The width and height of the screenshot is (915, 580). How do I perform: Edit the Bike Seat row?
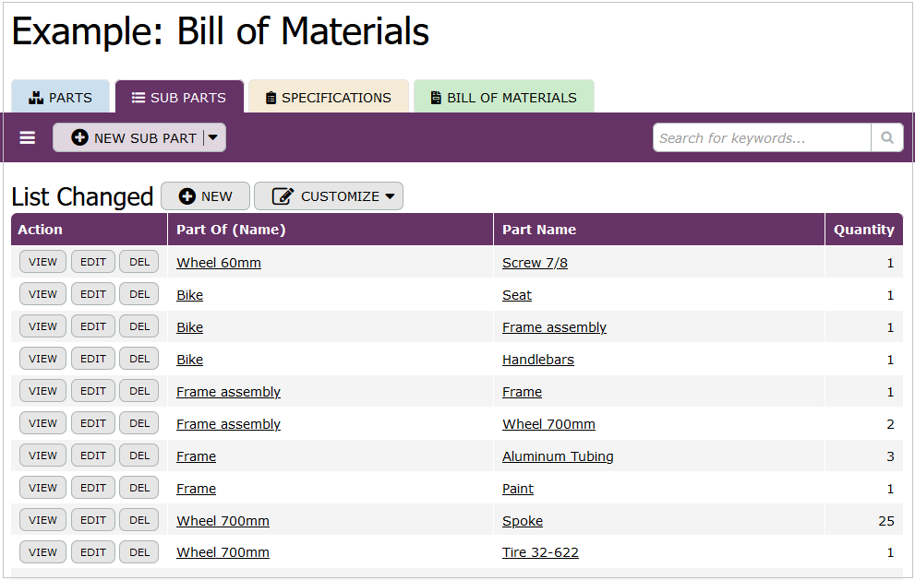click(93, 294)
